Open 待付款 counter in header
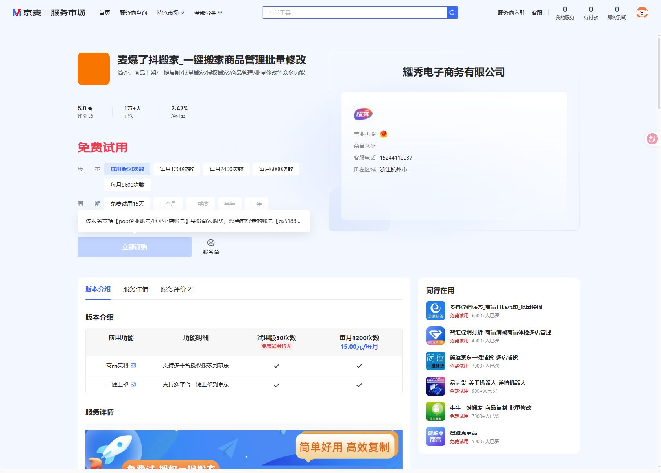661x473 pixels. pos(591,13)
